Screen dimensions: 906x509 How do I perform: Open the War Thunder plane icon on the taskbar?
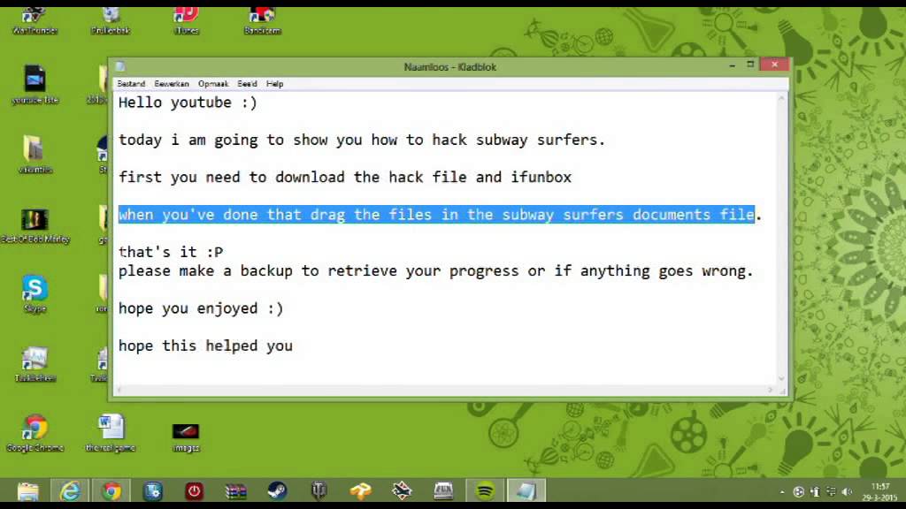tap(402, 491)
